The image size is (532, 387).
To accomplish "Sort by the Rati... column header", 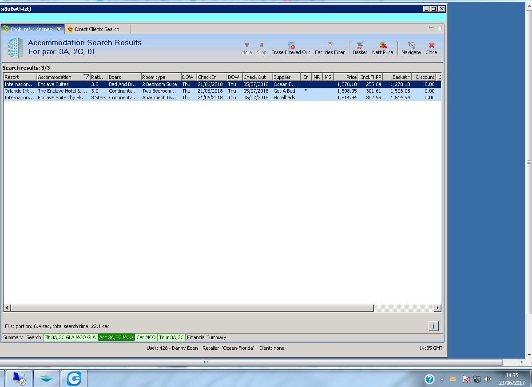I will pos(99,77).
